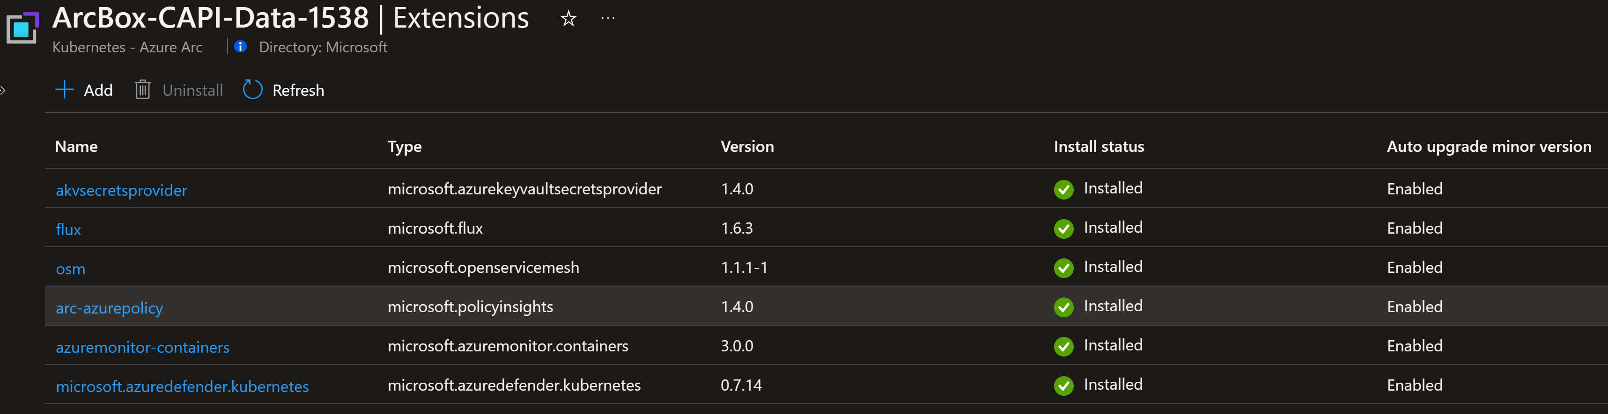Viewport: 1608px width, 414px height.
Task: Sort the table by Version column
Action: pyautogui.click(x=747, y=146)
